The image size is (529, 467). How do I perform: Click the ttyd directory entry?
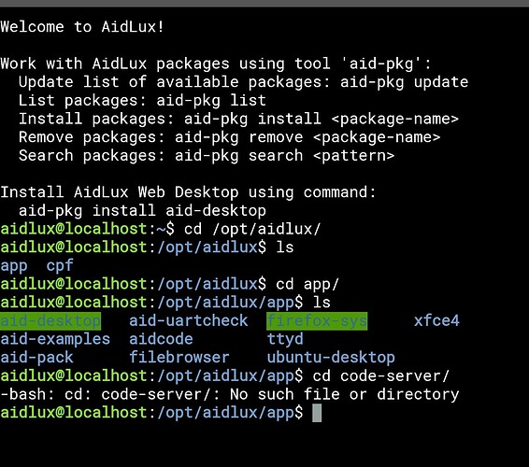285,339
